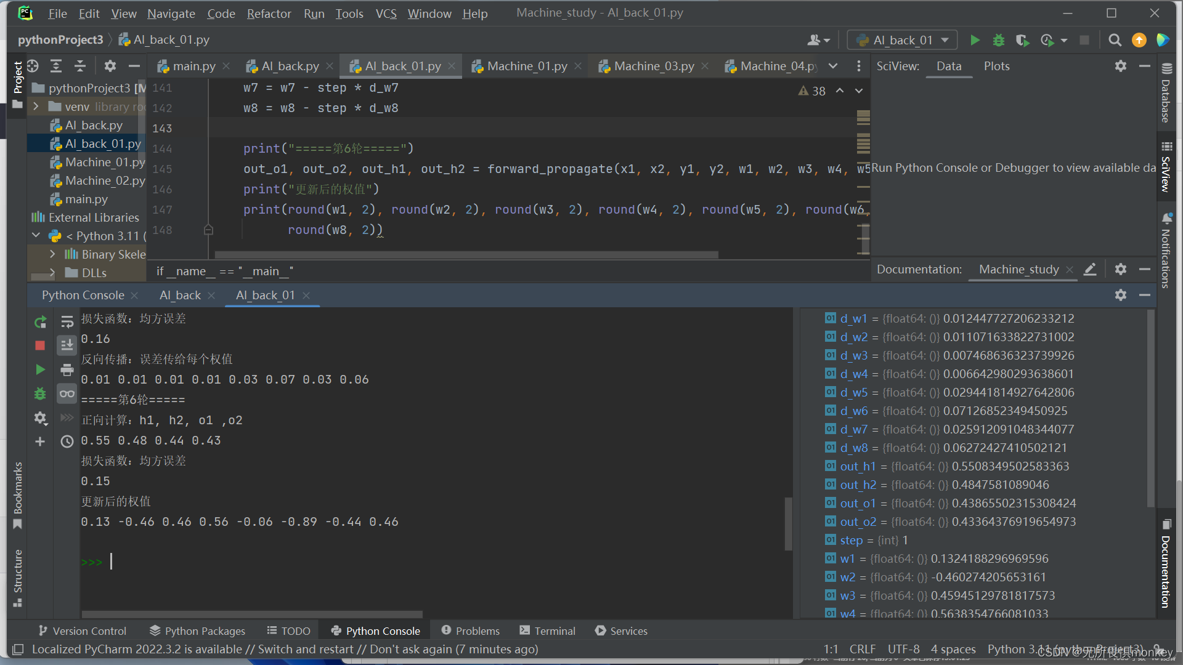Image resolution: width=1183 pixels, height=665 pixels.
Task: Stop the console with red square
Action: 40,345
